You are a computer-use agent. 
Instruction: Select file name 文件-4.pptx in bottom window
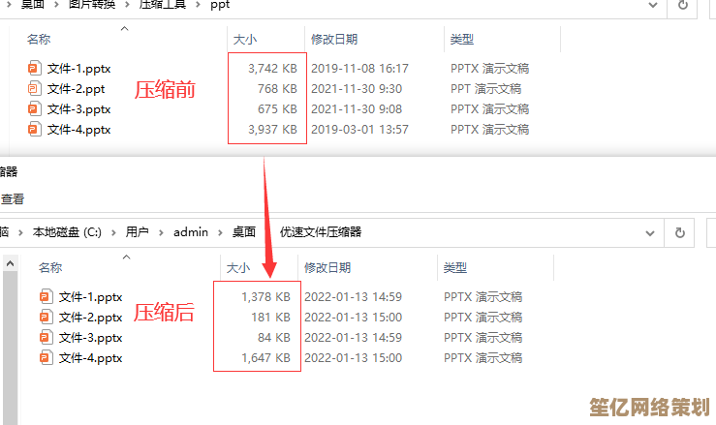point(90,358)
